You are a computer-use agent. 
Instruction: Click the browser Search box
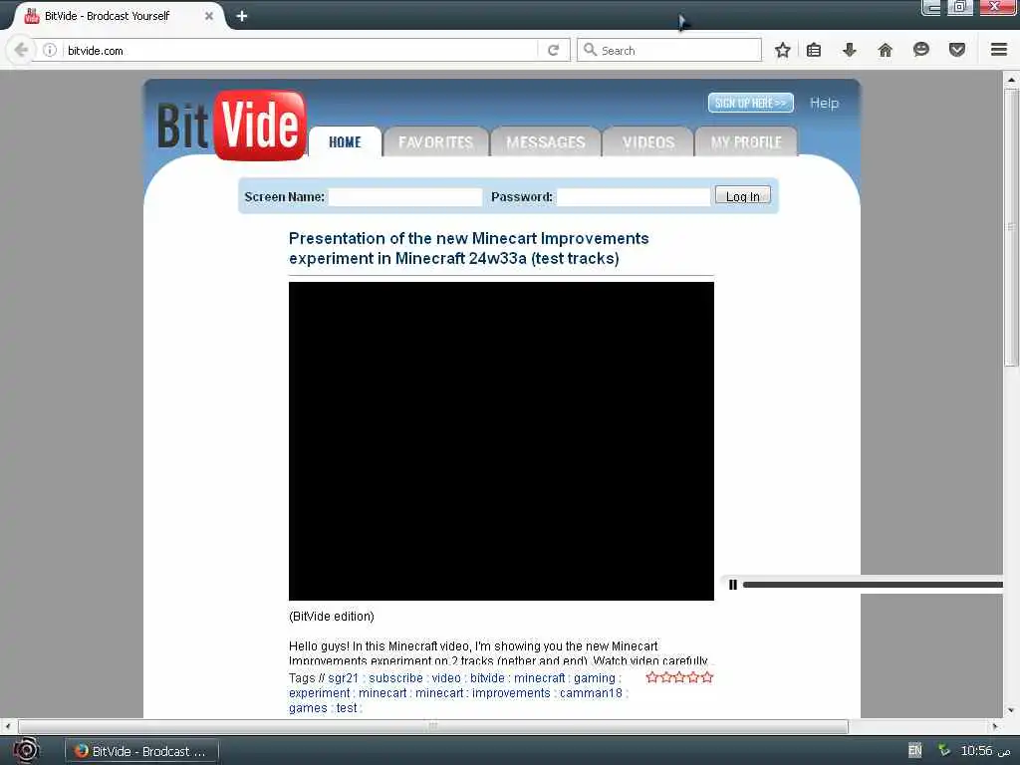[669, 50]
